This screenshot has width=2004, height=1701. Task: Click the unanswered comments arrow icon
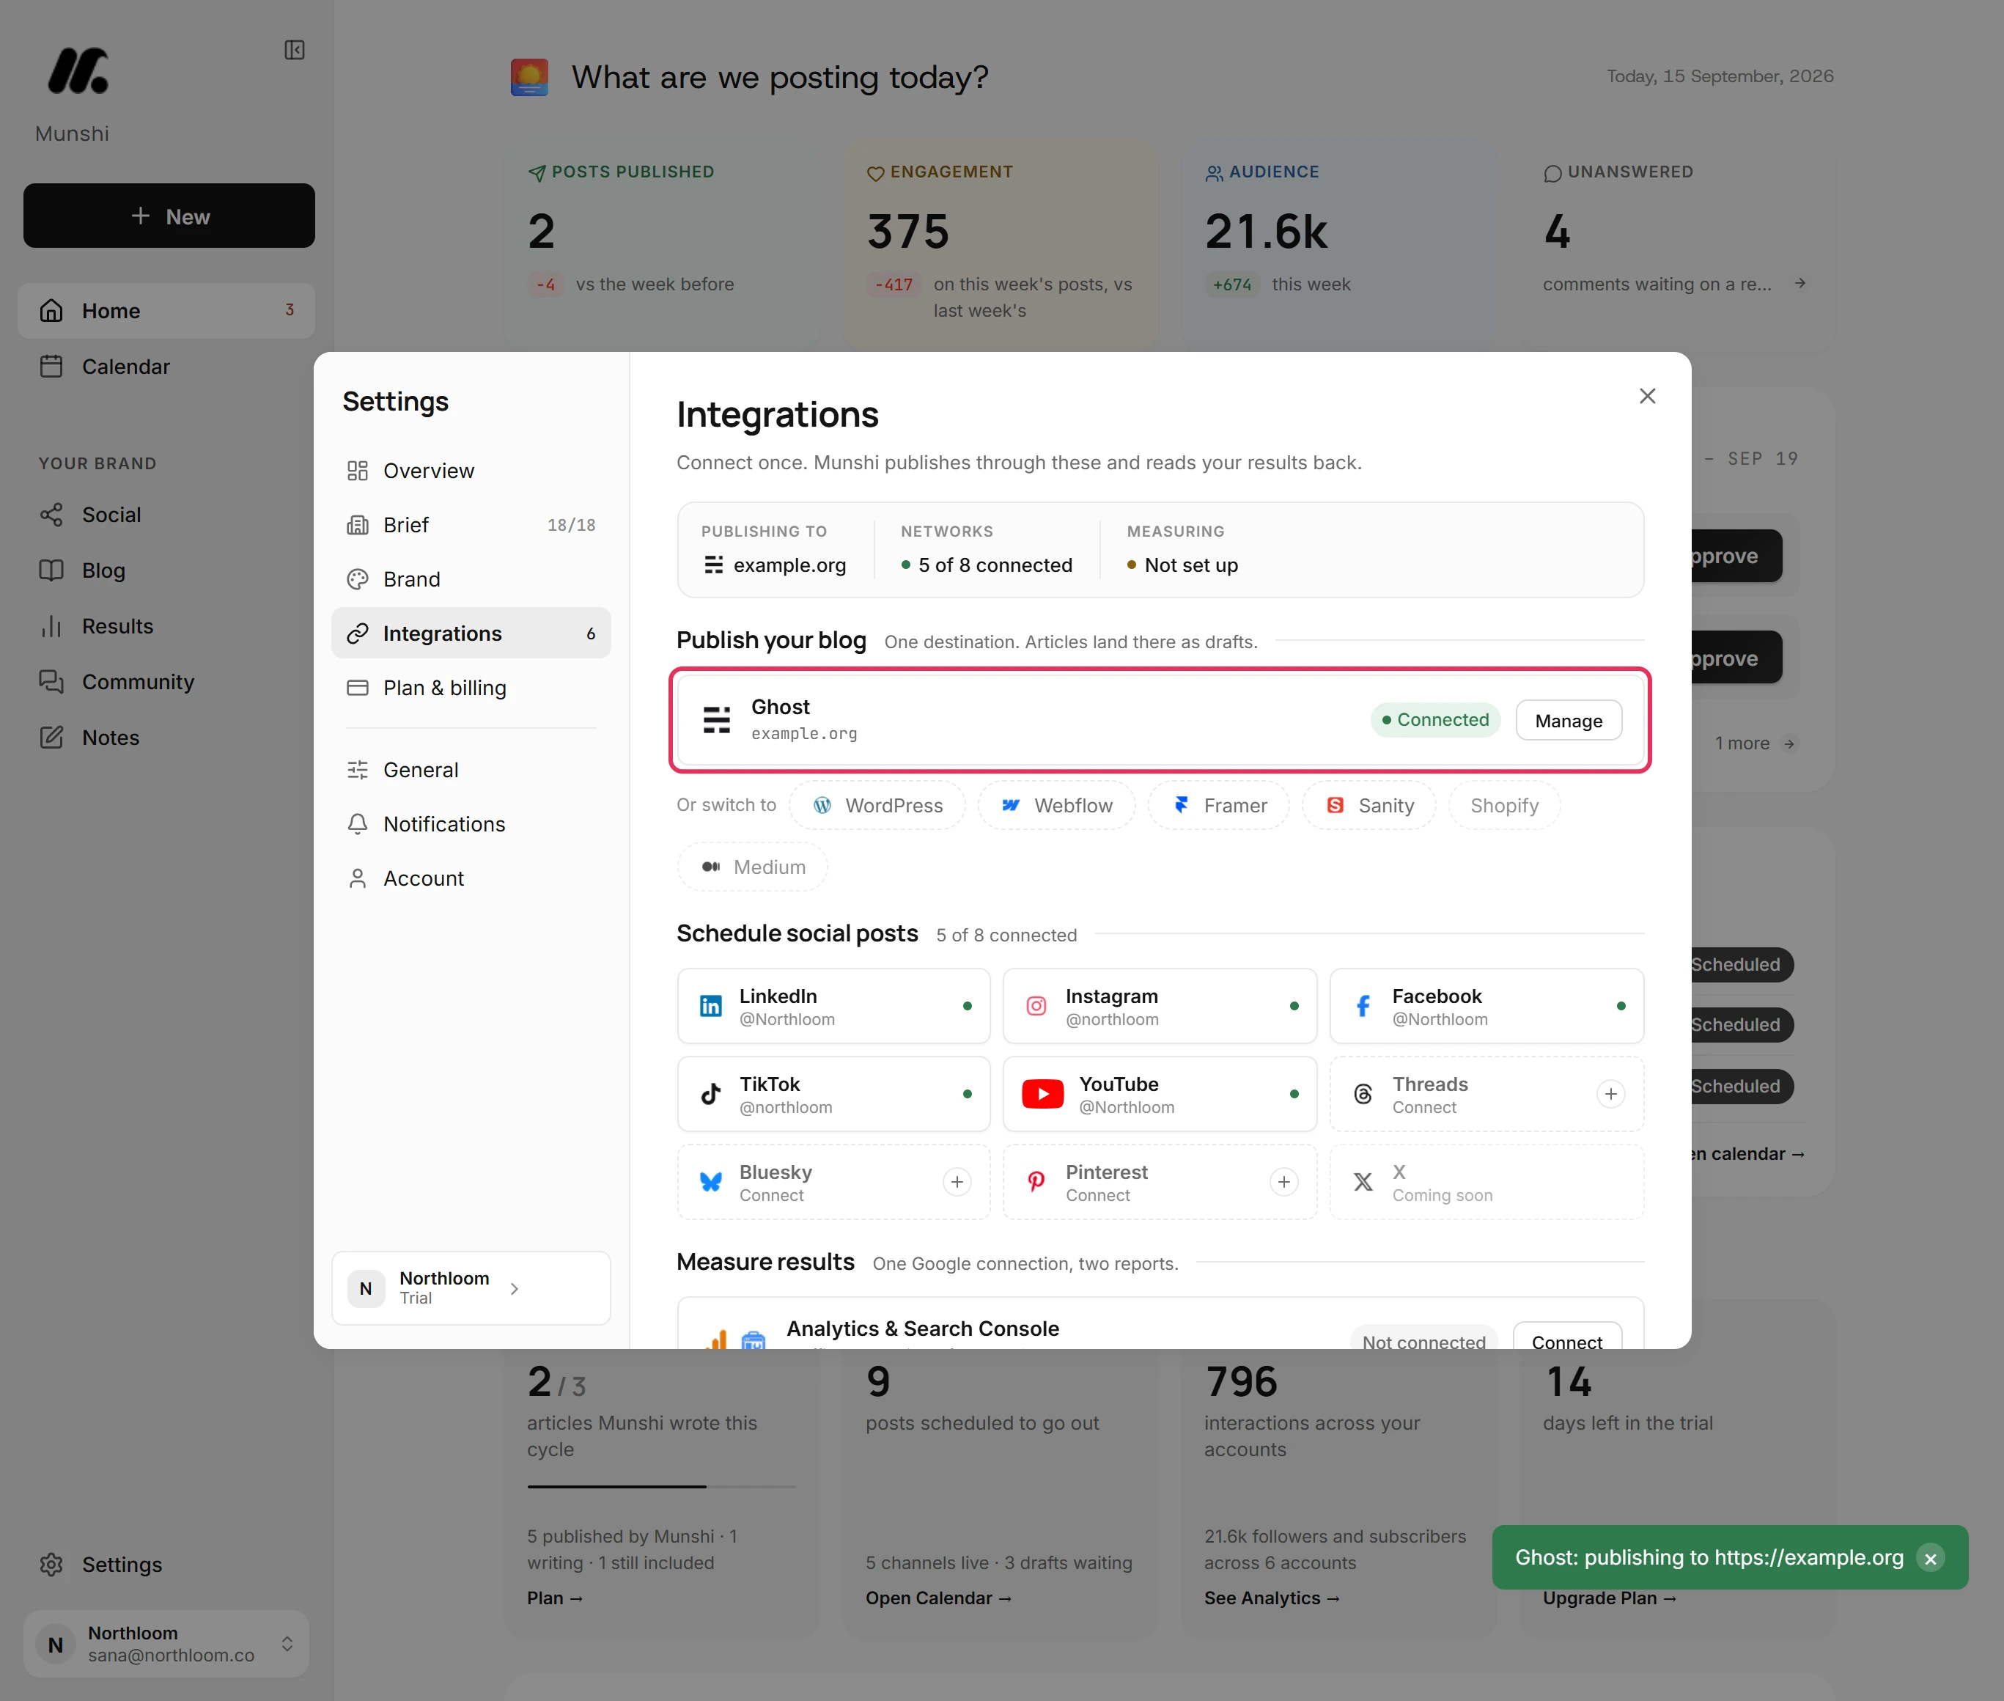[1799, 284]
